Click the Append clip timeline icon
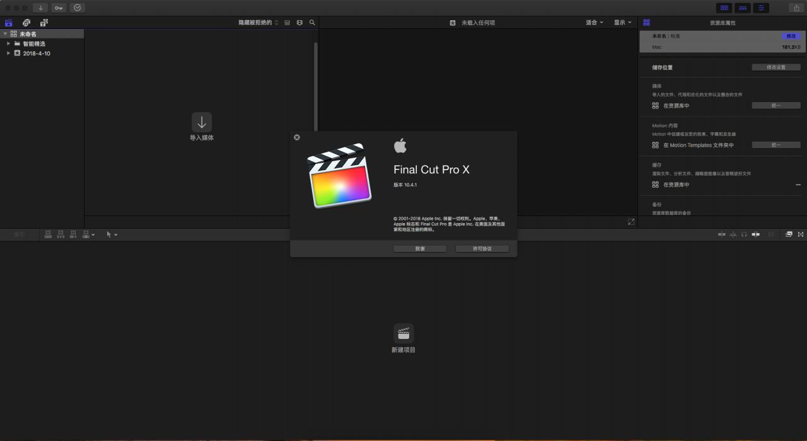The image size is (807, 441). point(73,234)
